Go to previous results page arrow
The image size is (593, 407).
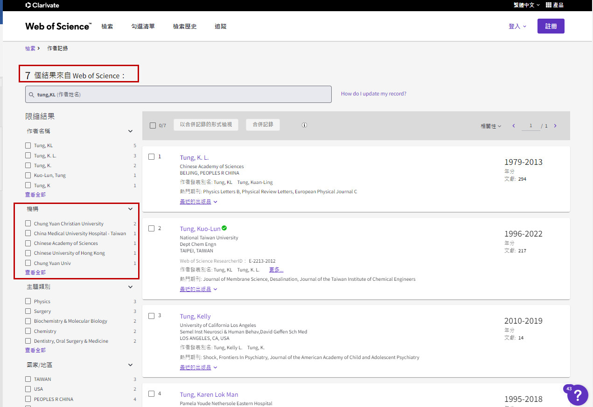(x=514, y=126)
